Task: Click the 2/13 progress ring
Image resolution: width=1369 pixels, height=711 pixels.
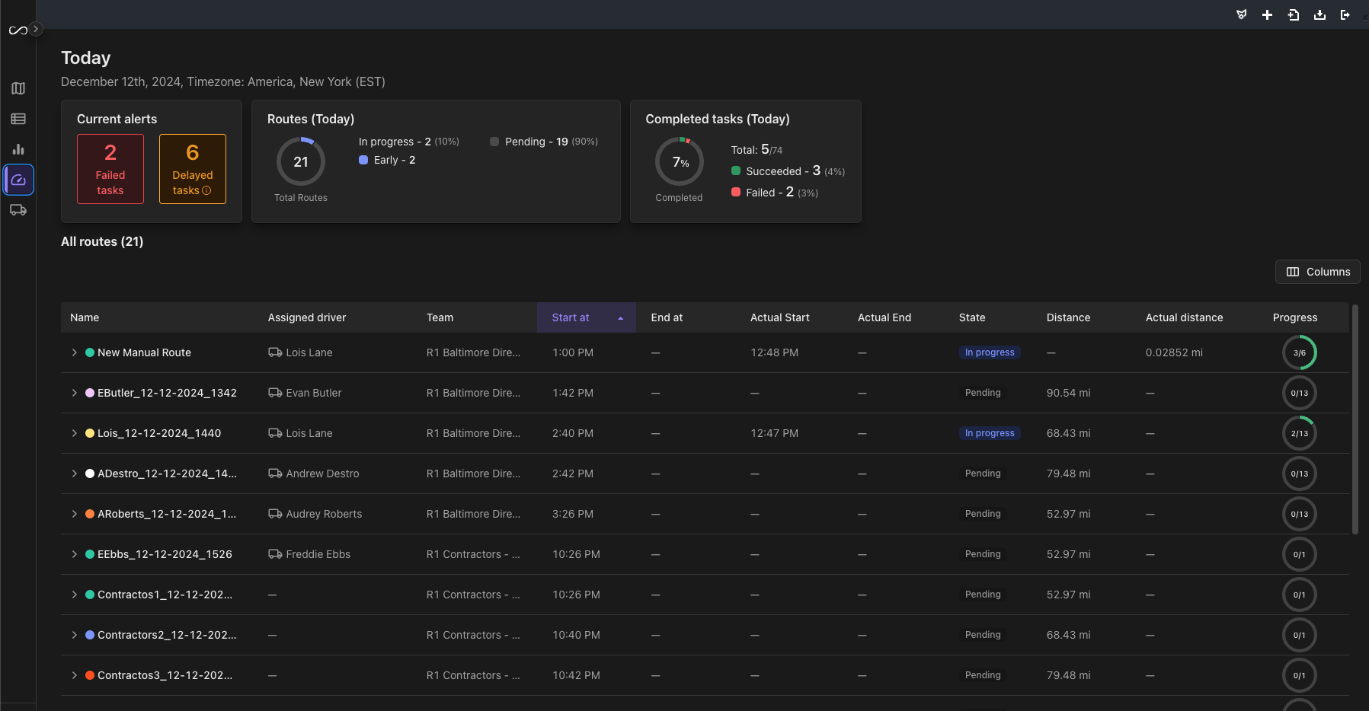Action: point(1300,433)
